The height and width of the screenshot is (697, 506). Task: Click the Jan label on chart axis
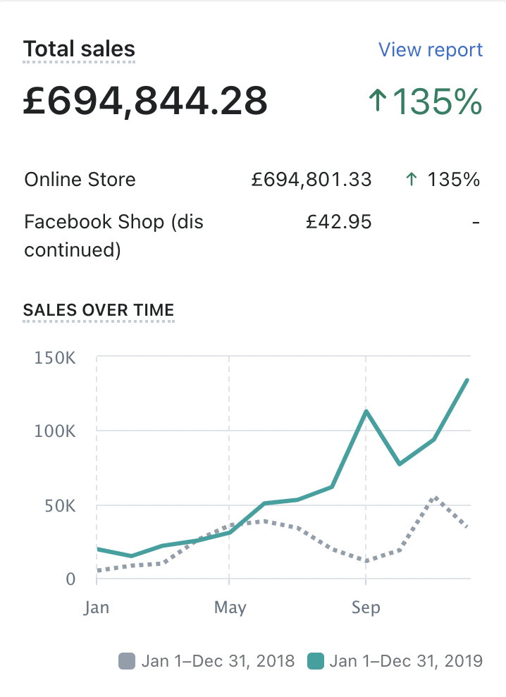click(x=96, y=607)
